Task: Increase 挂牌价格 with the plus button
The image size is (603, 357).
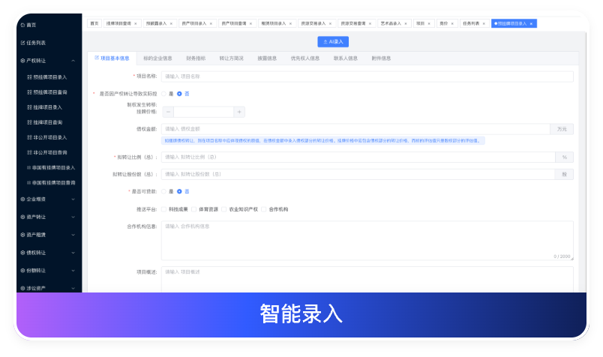Action: pyautogui.click(x=239, y=112)
